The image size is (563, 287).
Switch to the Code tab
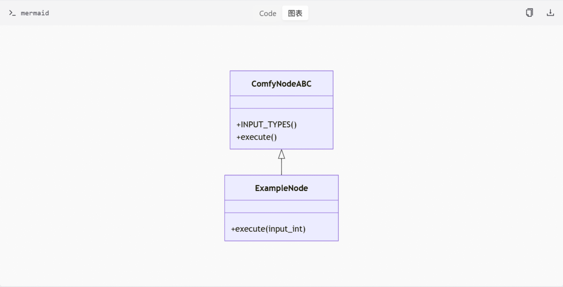tap(268, 13)
